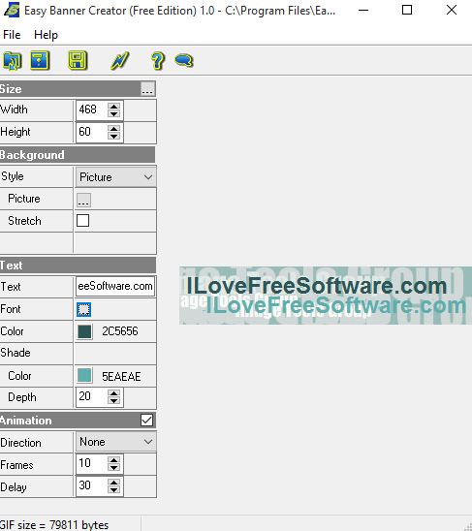Decrease the Frames count
This screenshot has width=472, height=531.
tap(113, 467)
